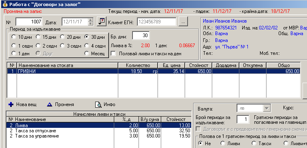Increase date with stepper up arrow

point(90,20)
